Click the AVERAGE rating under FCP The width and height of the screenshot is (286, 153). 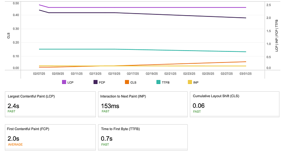point(15,144)
